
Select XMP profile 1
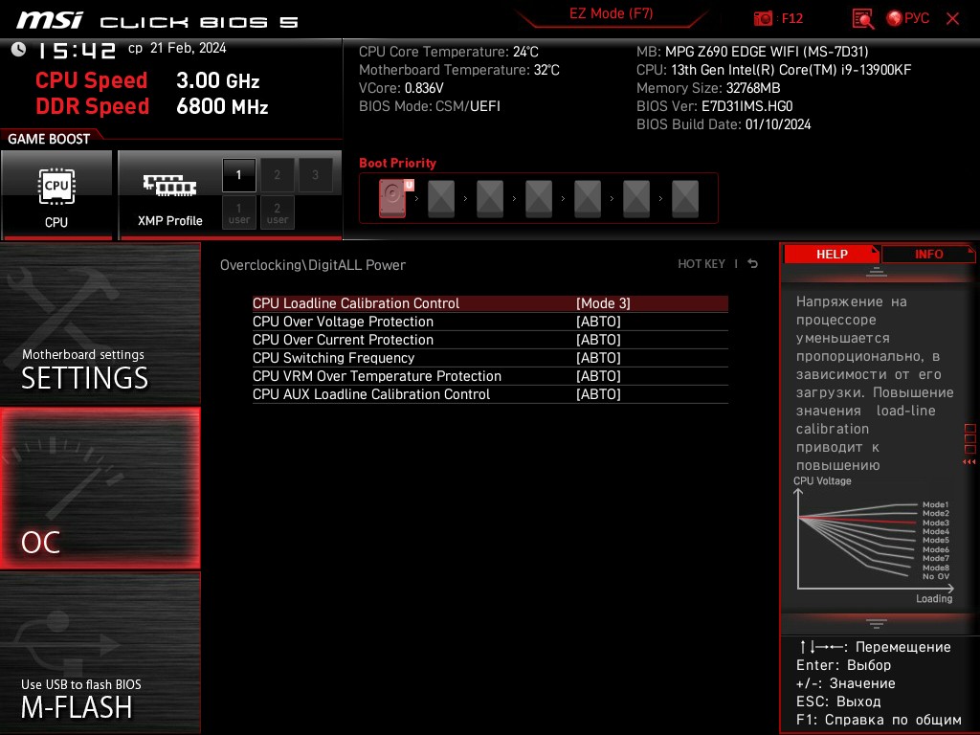click(238, 175)
